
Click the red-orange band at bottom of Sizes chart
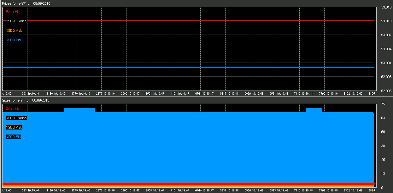click(x=189, y=185)
